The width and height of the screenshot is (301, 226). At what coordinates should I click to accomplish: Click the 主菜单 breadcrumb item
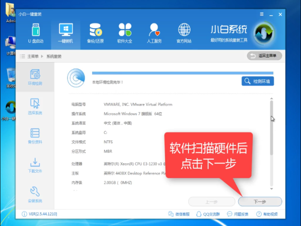click(33, 56)
